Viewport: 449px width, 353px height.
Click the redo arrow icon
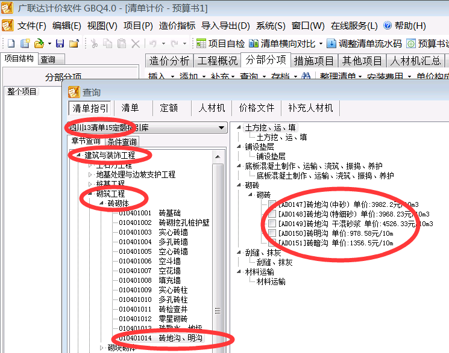pos(174,43)
